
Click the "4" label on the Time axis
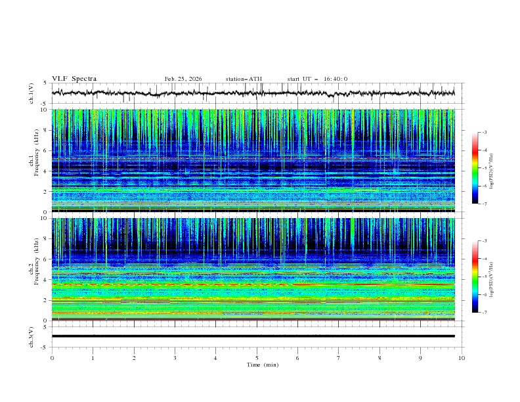[215, 358]
